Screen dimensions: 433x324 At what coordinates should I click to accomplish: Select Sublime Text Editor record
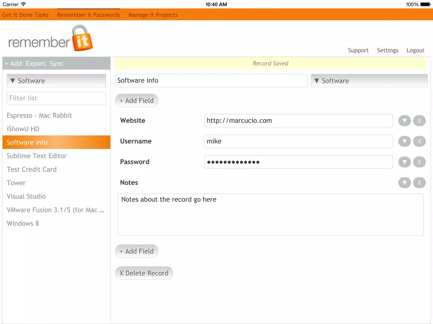56,156
